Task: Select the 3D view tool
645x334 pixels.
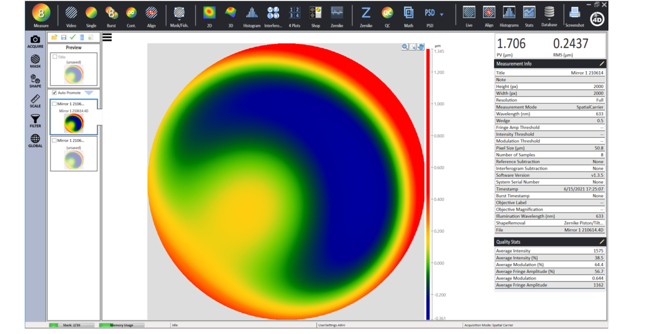Action: click(230, 13)
